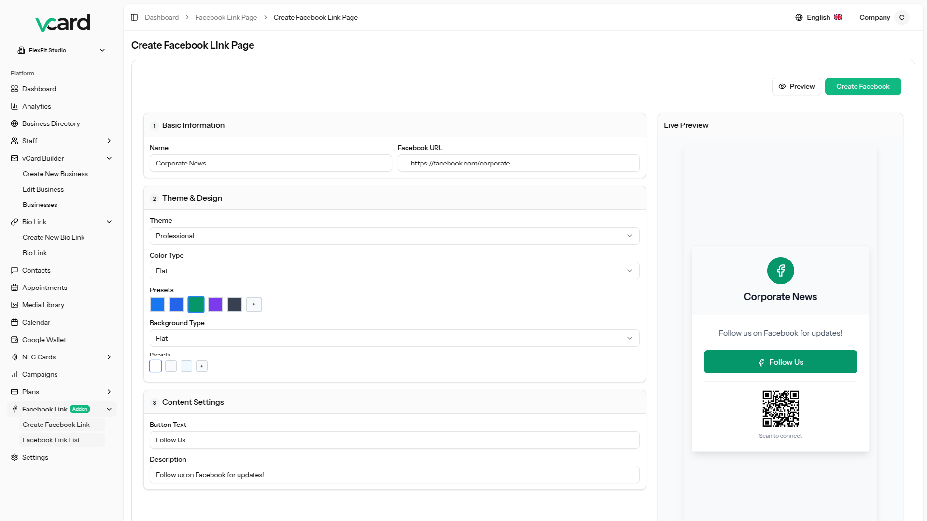This screenshot has width=927, height=521.
Task: Open Create Facebook Link in sidebar
Action: (x=62, y=425)
